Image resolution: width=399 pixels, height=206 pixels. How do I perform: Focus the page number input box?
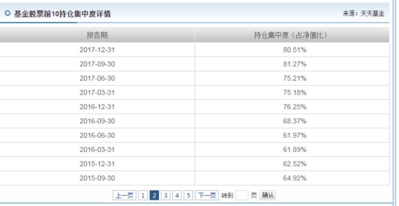pos(242,196)
